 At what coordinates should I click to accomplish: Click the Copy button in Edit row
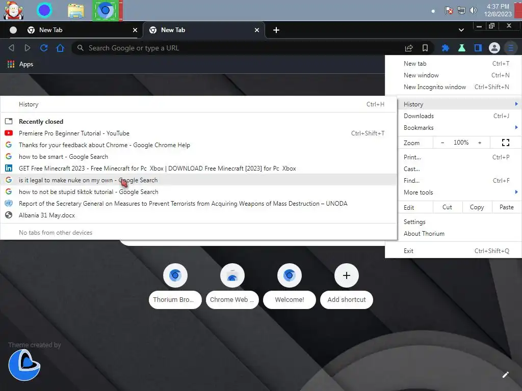coord(477,207)
